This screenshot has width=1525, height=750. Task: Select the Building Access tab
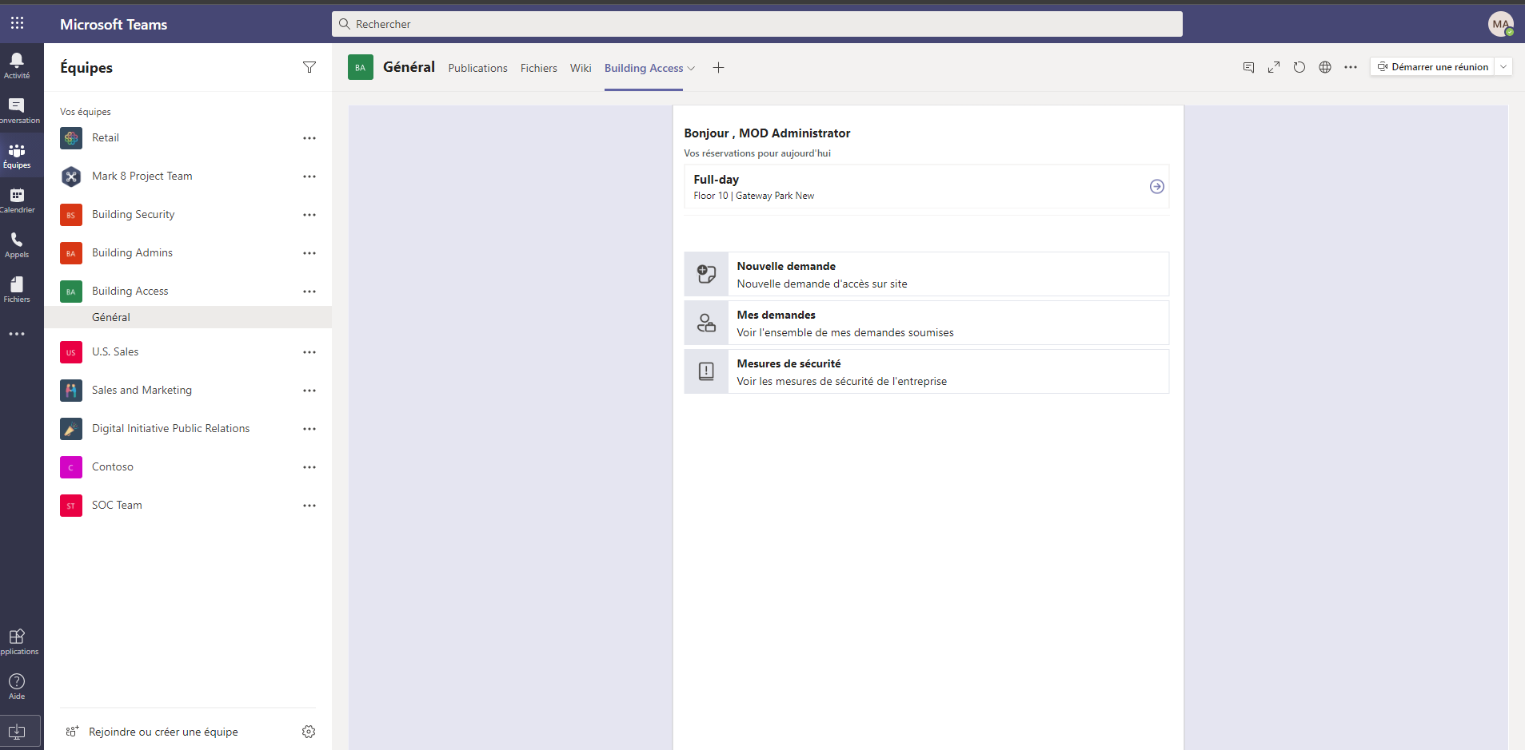pyautogui.click(x=644, y=68)
